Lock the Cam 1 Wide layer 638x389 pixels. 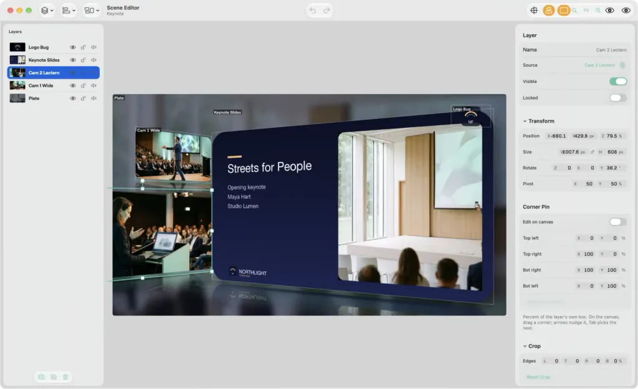[x=83, y=85]
